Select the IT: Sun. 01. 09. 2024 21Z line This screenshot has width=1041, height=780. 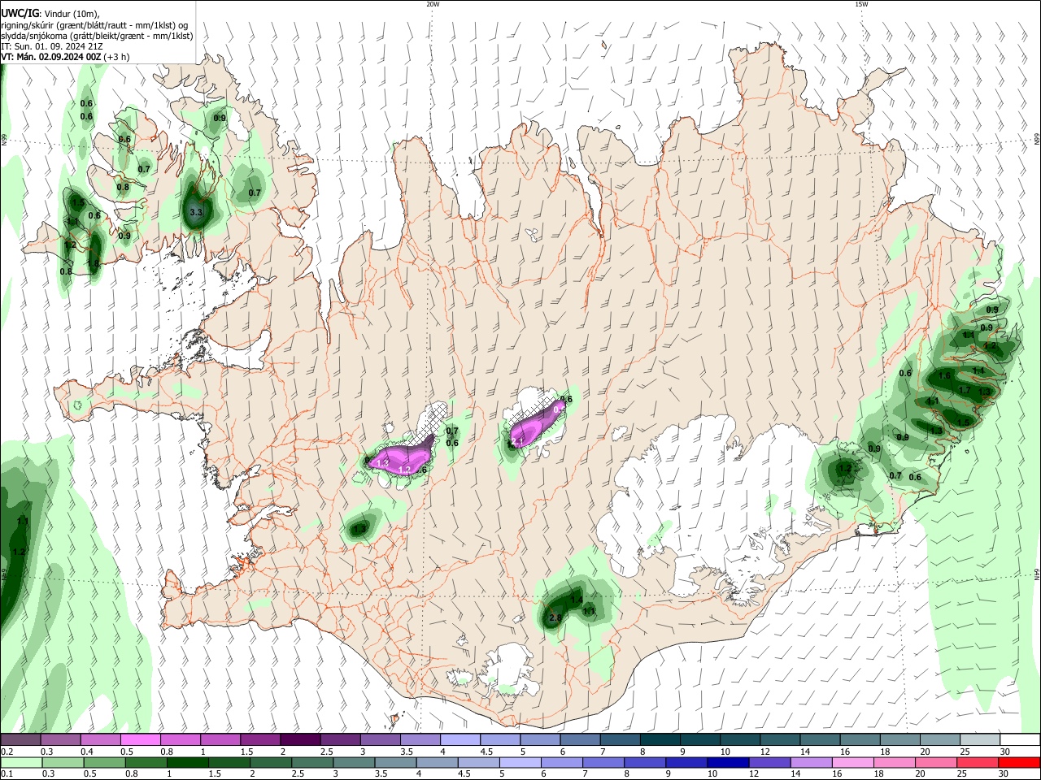(51, 46)
